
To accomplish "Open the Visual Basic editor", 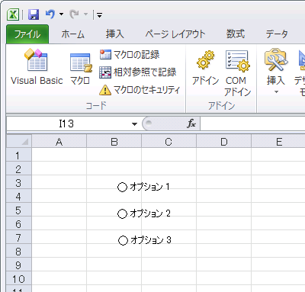I will pyautogui.click(x=37, y=67).
